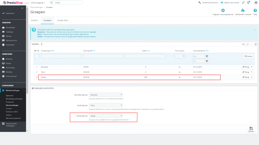Focus the Groepsnaam filter field

(x=61, y=56)
